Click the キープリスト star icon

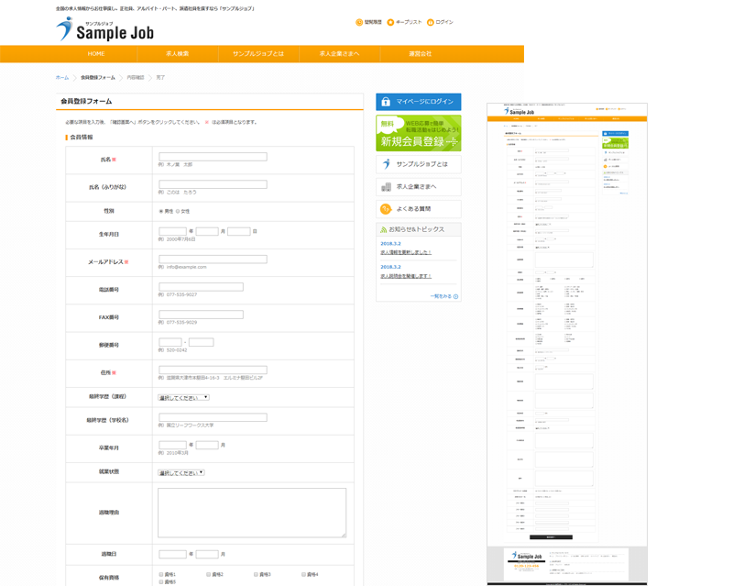point(390,22)
